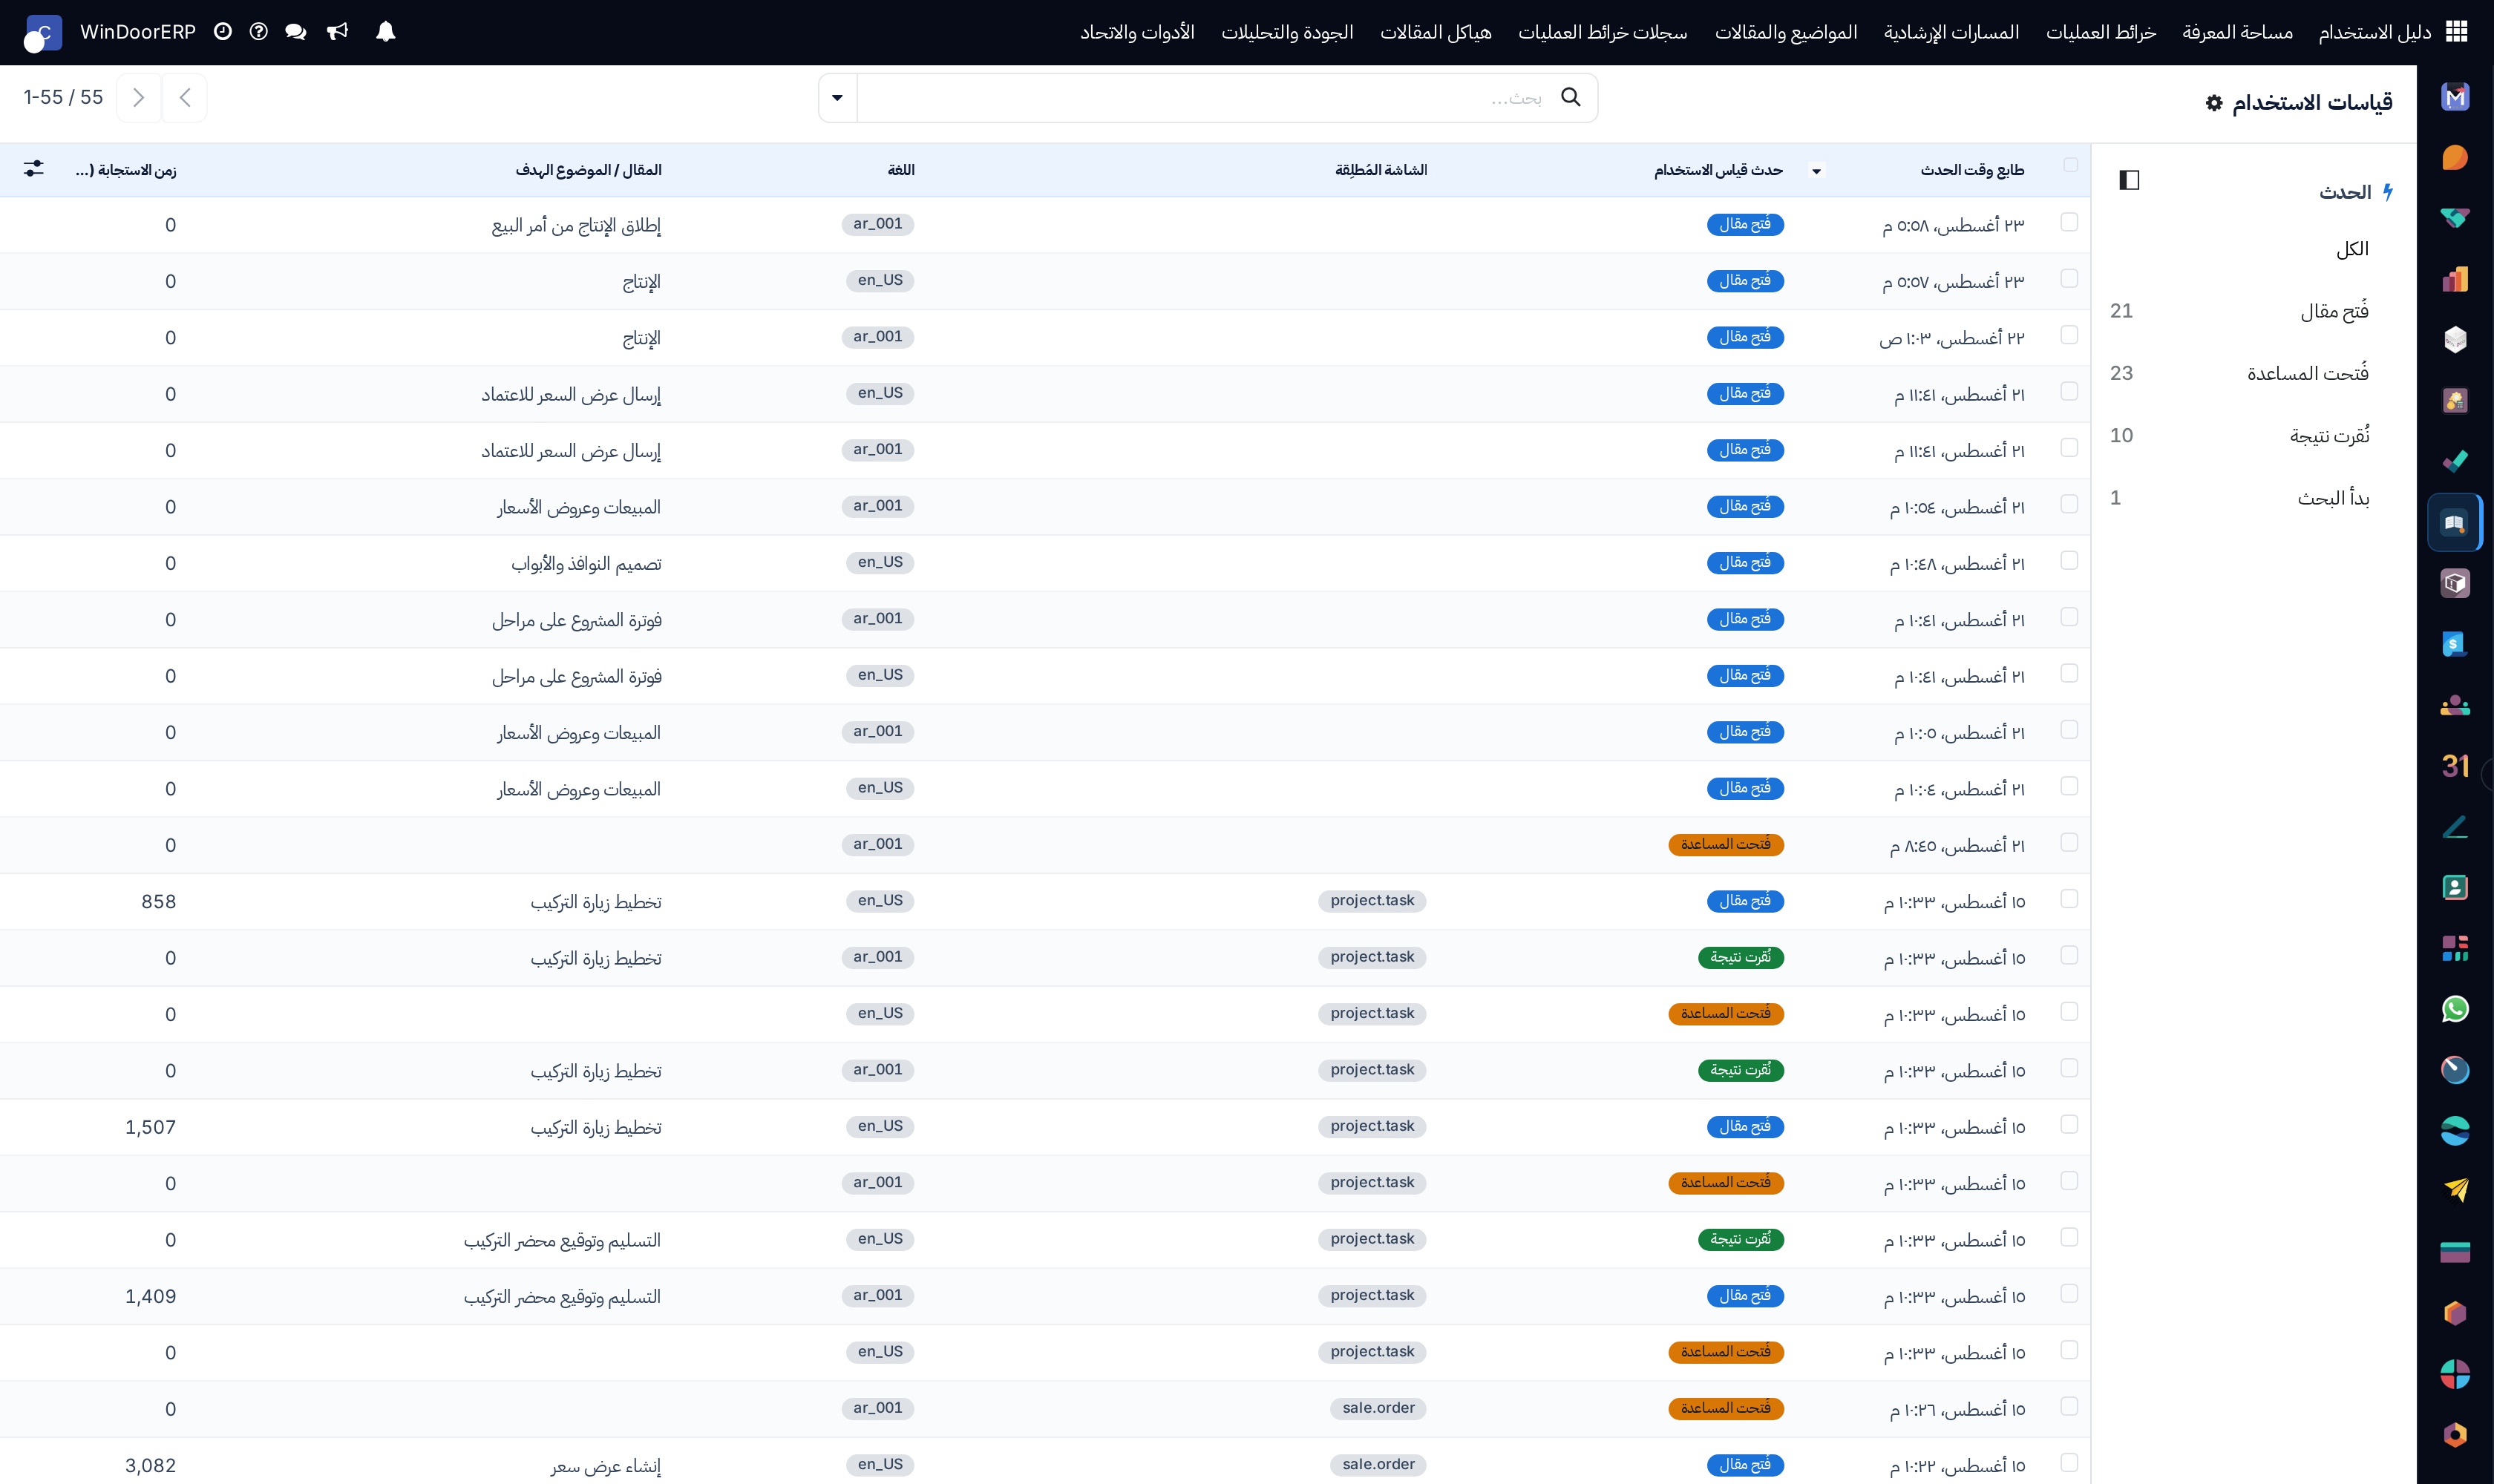Open the M mail app at sidebar top

(2455, 97)
